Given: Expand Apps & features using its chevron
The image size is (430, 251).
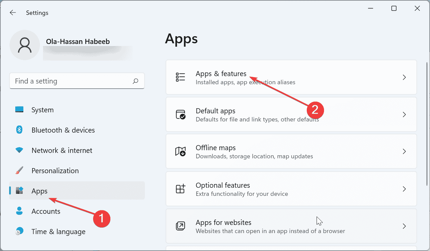Looking at the screenshot, I should pos(404,77).
